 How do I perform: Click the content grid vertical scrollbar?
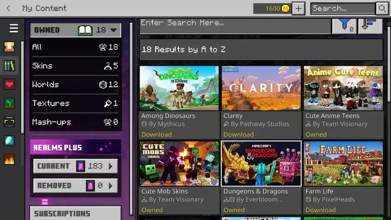point(389,65)
